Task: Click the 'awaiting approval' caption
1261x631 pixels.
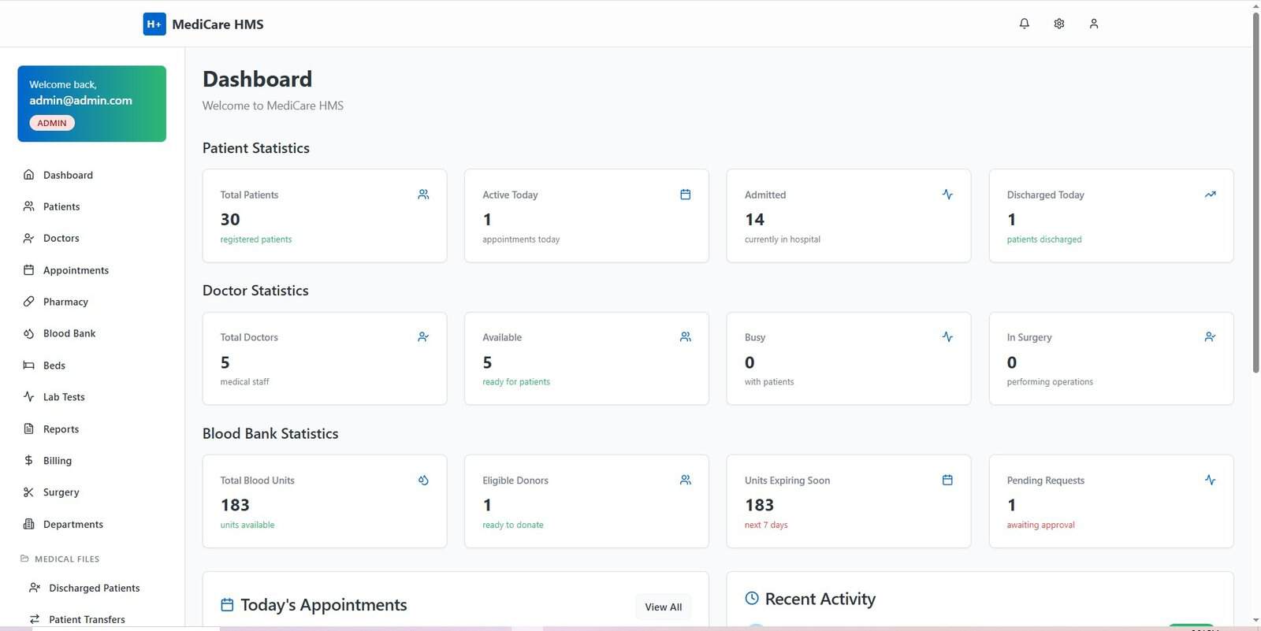Action: (x=1040, y=525)
